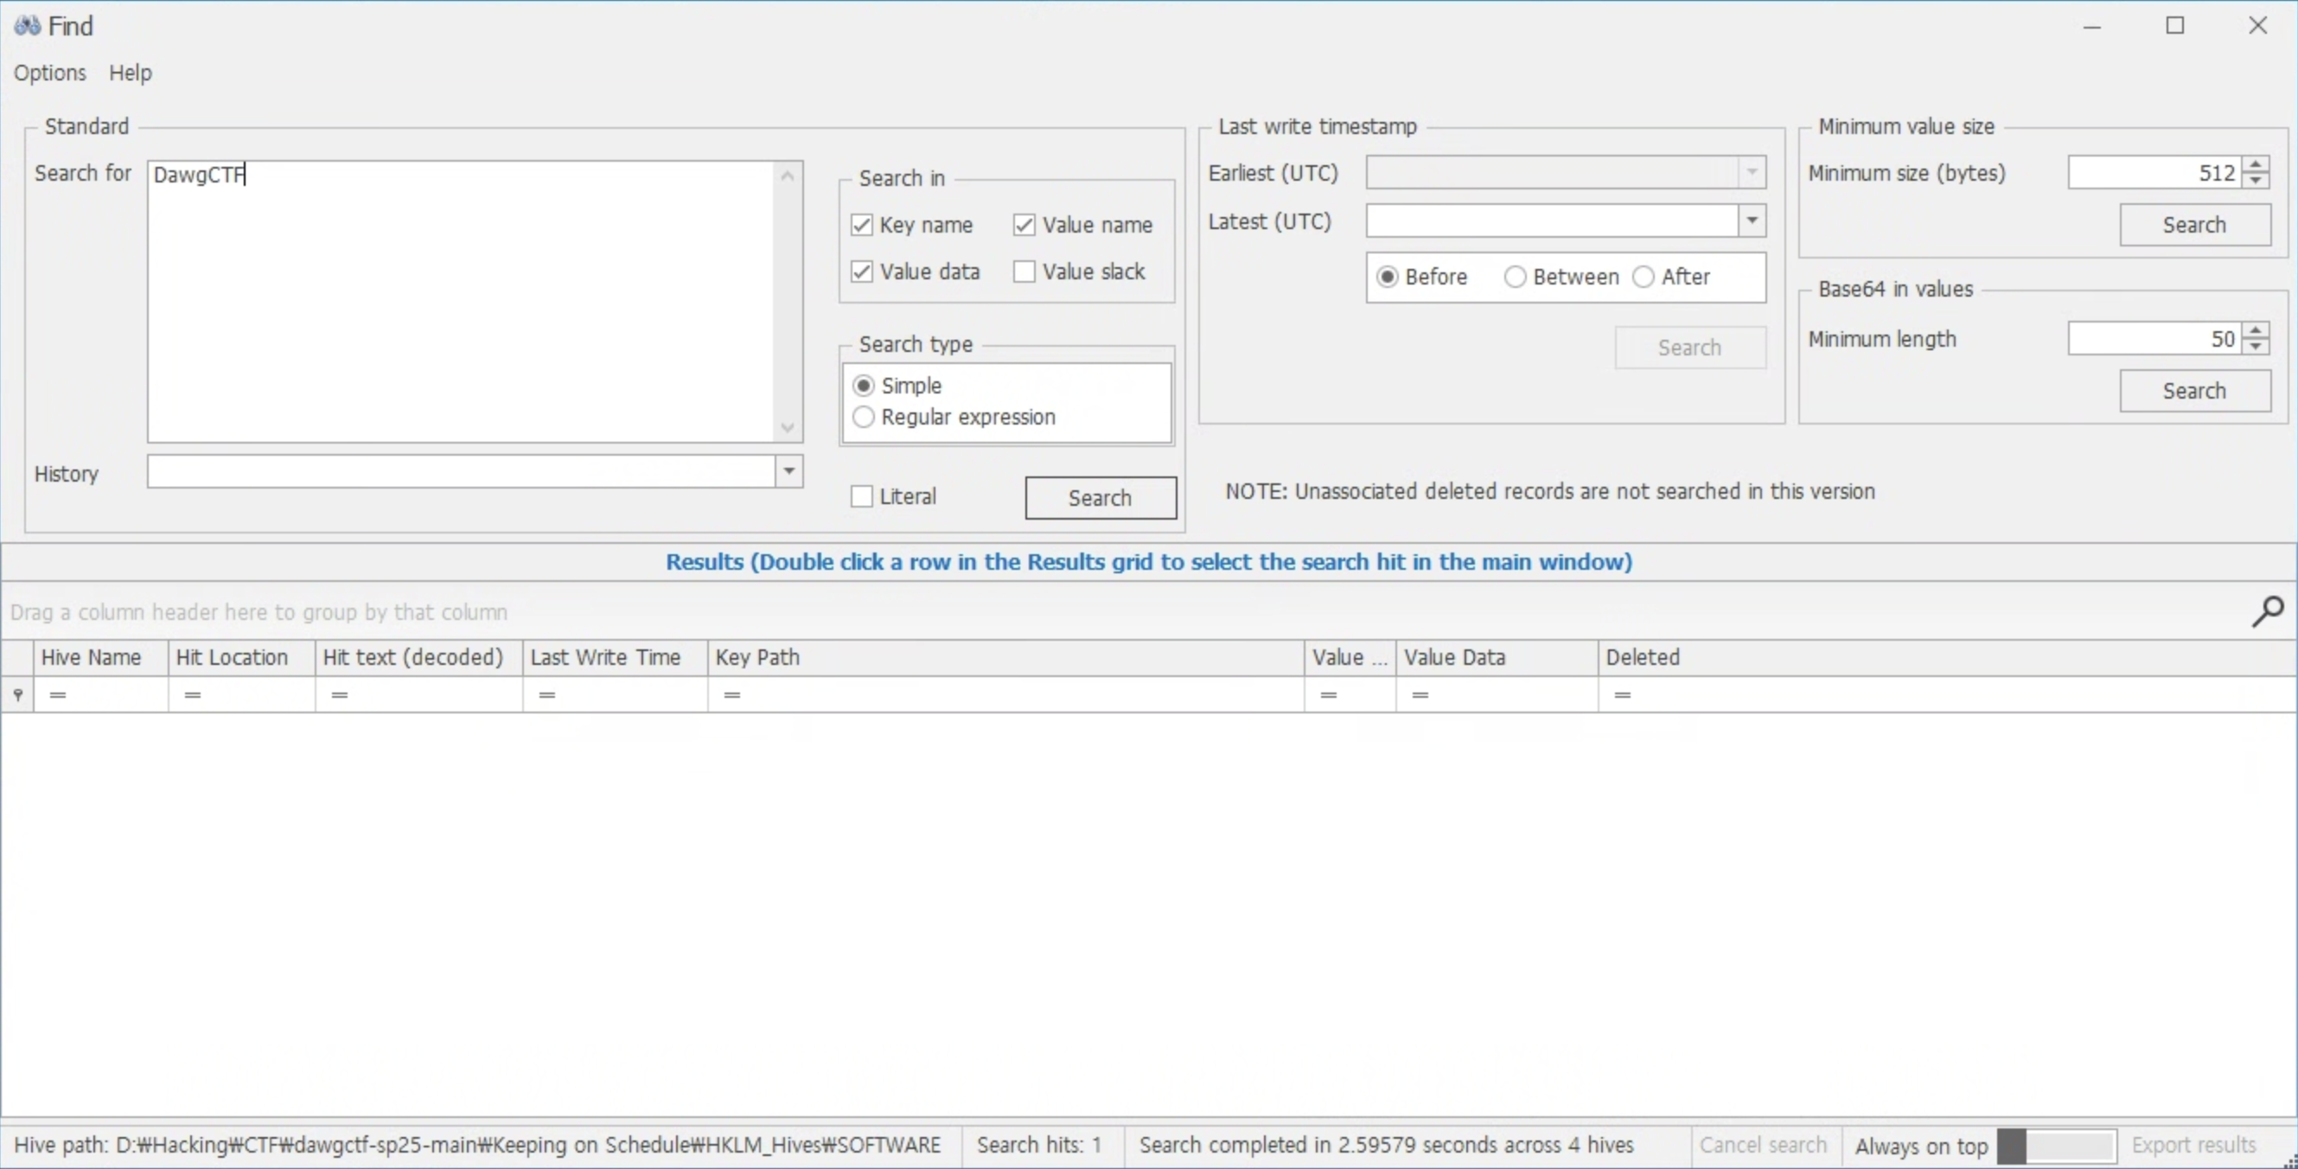The image size is (2298, 1169).
Task: Uncheck the Key name checkbox
Action: coord(862,225)
